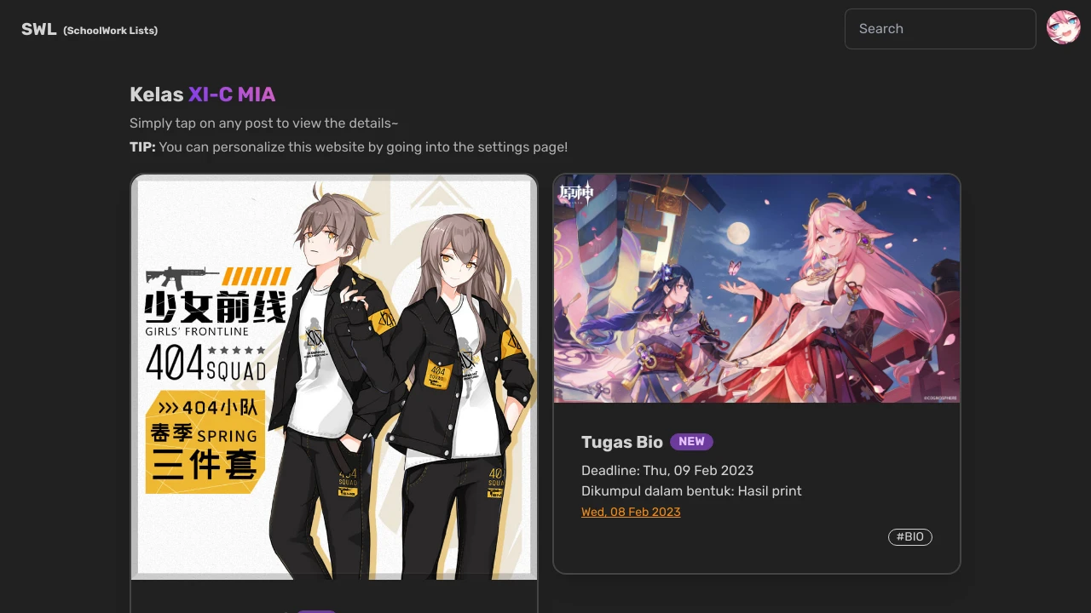
Task: Click the partially visible badge under 404 Squad card
Action: point(317,610)
